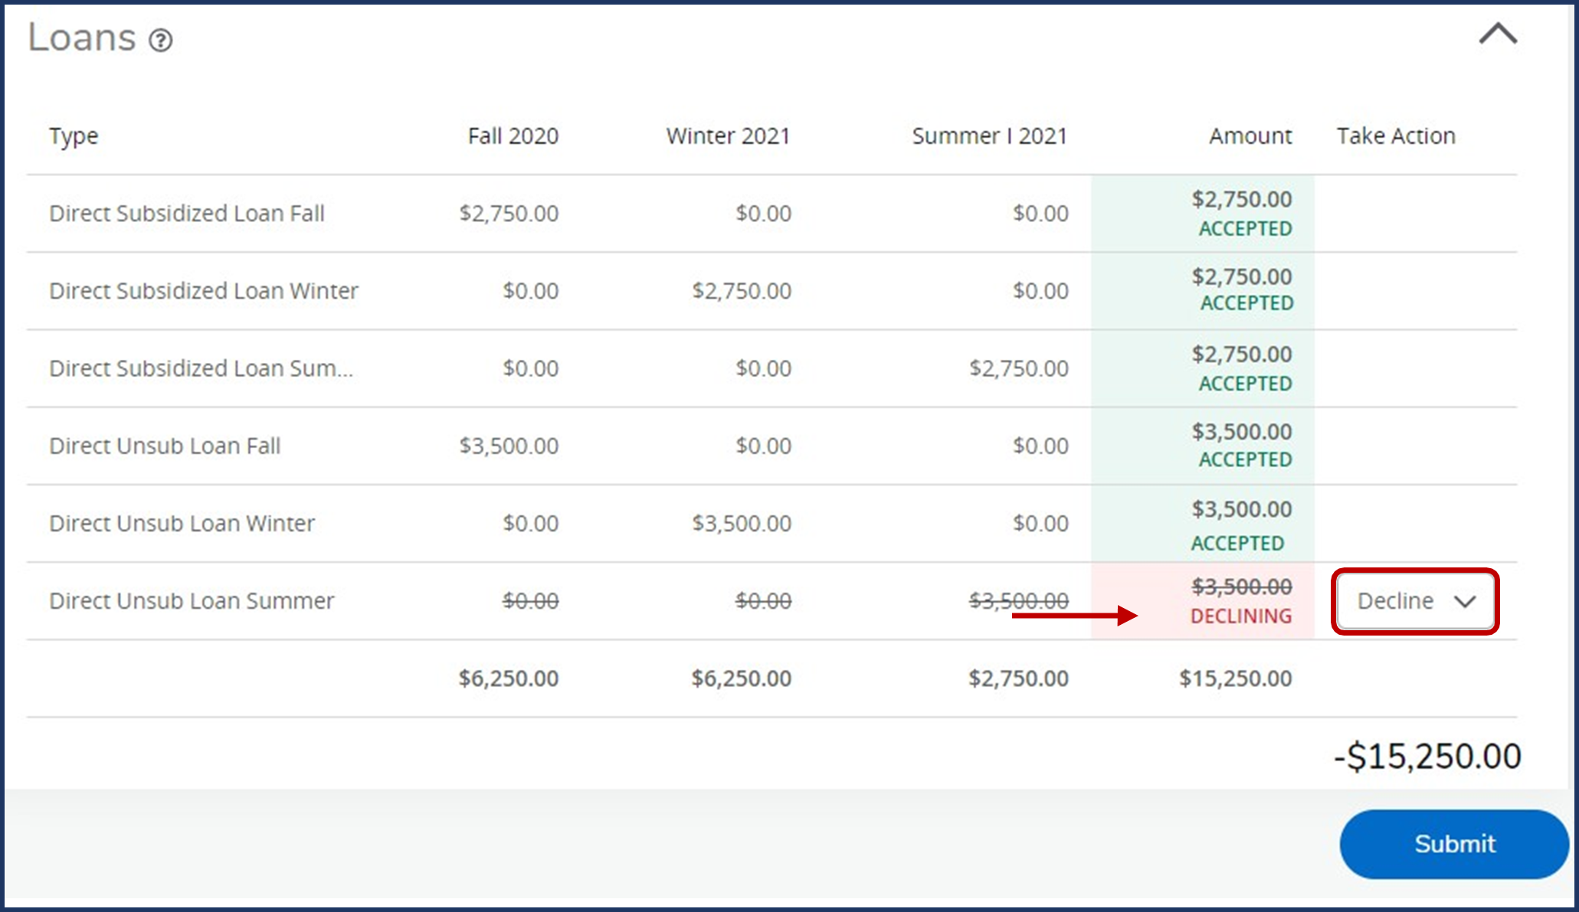Click the Loans help question-mark icon
The height and width of the screenshot is (912, 1579).
[x=161, y=40]
